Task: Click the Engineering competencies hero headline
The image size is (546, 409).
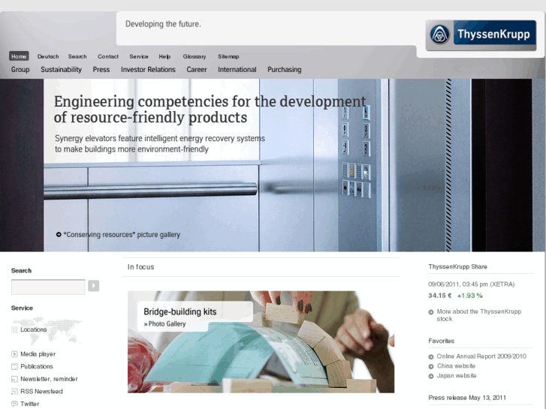Action: [x=210, y=110]
